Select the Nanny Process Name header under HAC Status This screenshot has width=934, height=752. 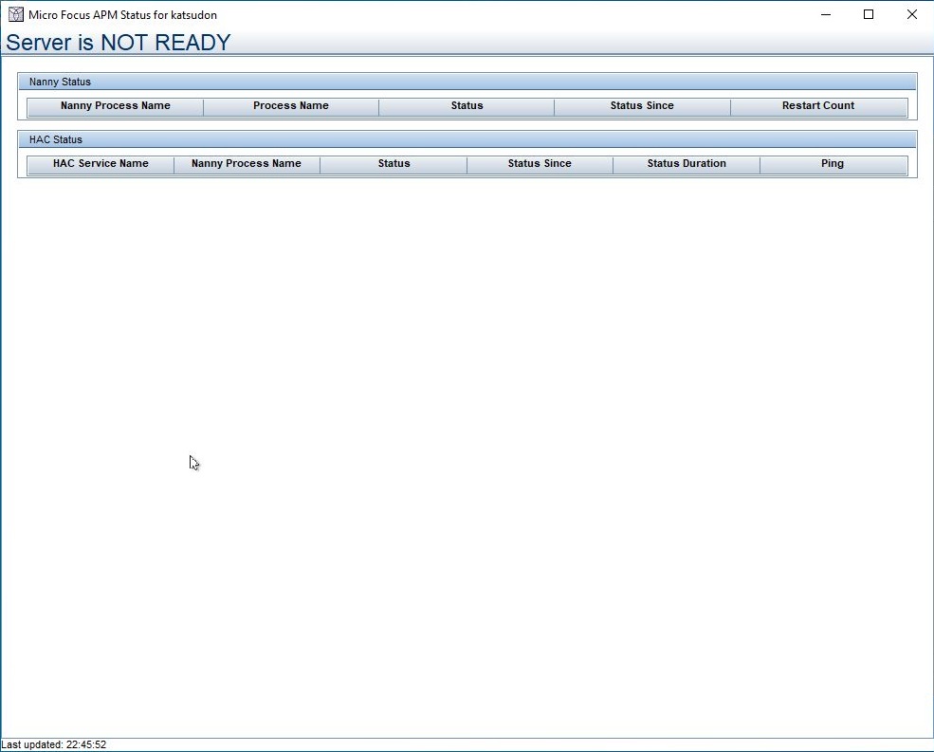[247, 163]
